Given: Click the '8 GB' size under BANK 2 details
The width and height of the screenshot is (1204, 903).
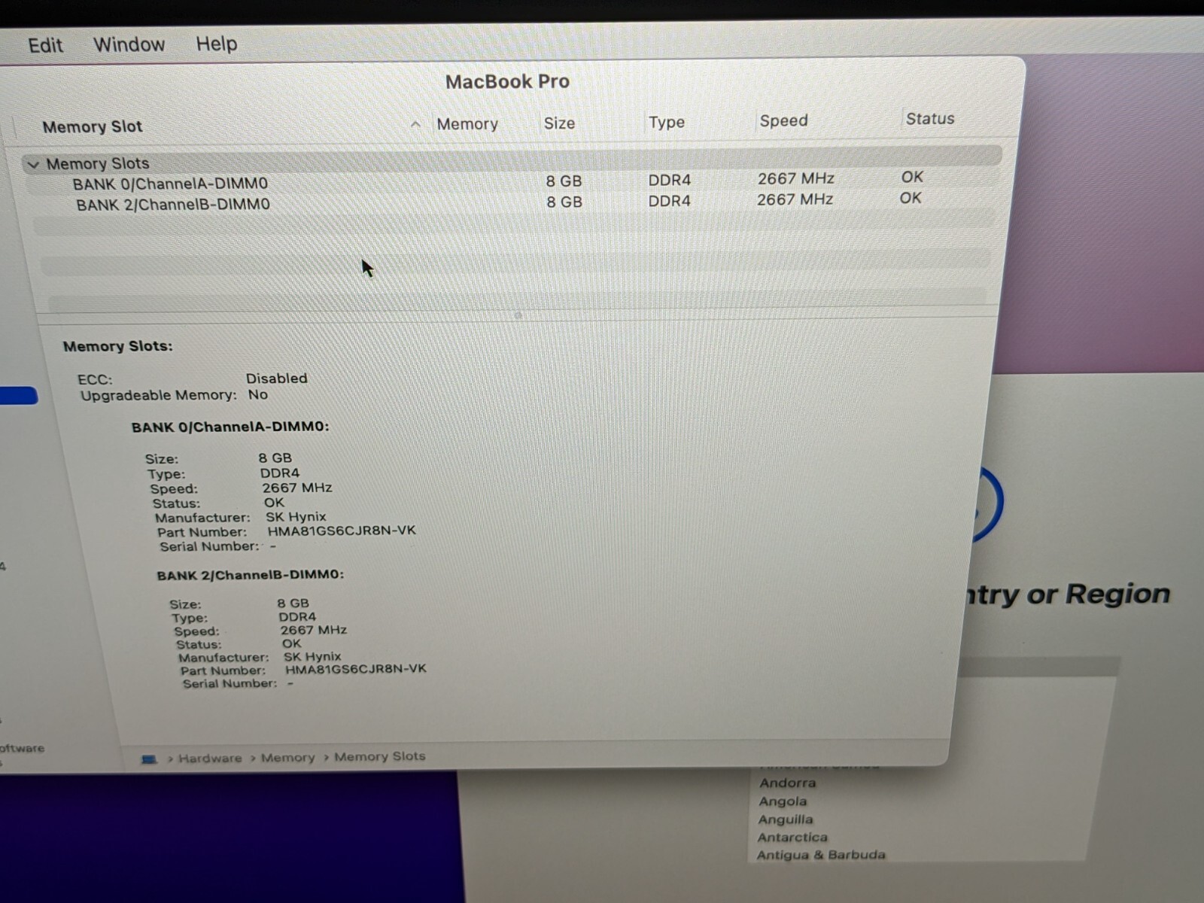Looking at the screenshot, I should coord(293,603).
